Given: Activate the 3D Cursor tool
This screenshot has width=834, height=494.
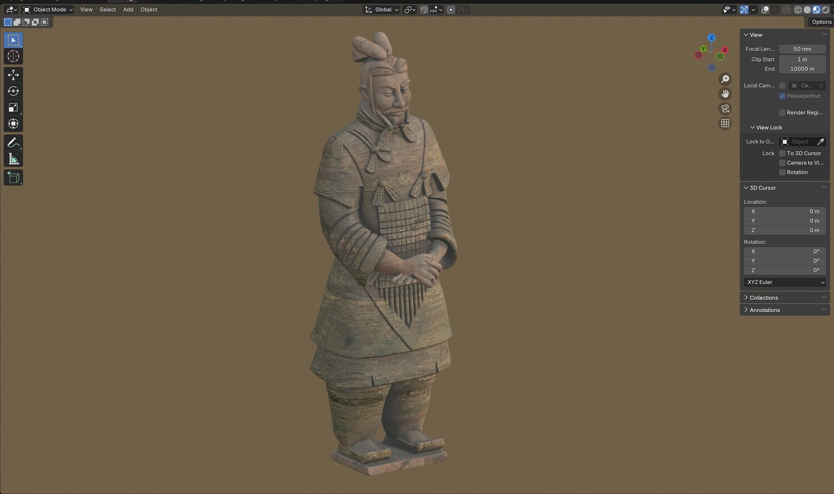Looking at the screenshot, I should [13, 56].
